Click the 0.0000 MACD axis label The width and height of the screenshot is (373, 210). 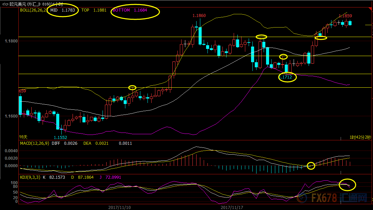(11, 166)
